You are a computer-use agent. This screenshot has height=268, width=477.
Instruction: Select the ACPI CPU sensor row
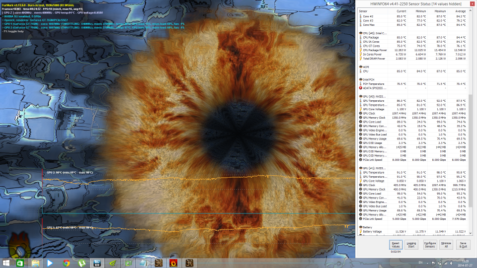(412, 71)
